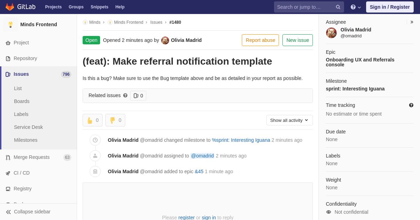Click the Open status badge

91,40
